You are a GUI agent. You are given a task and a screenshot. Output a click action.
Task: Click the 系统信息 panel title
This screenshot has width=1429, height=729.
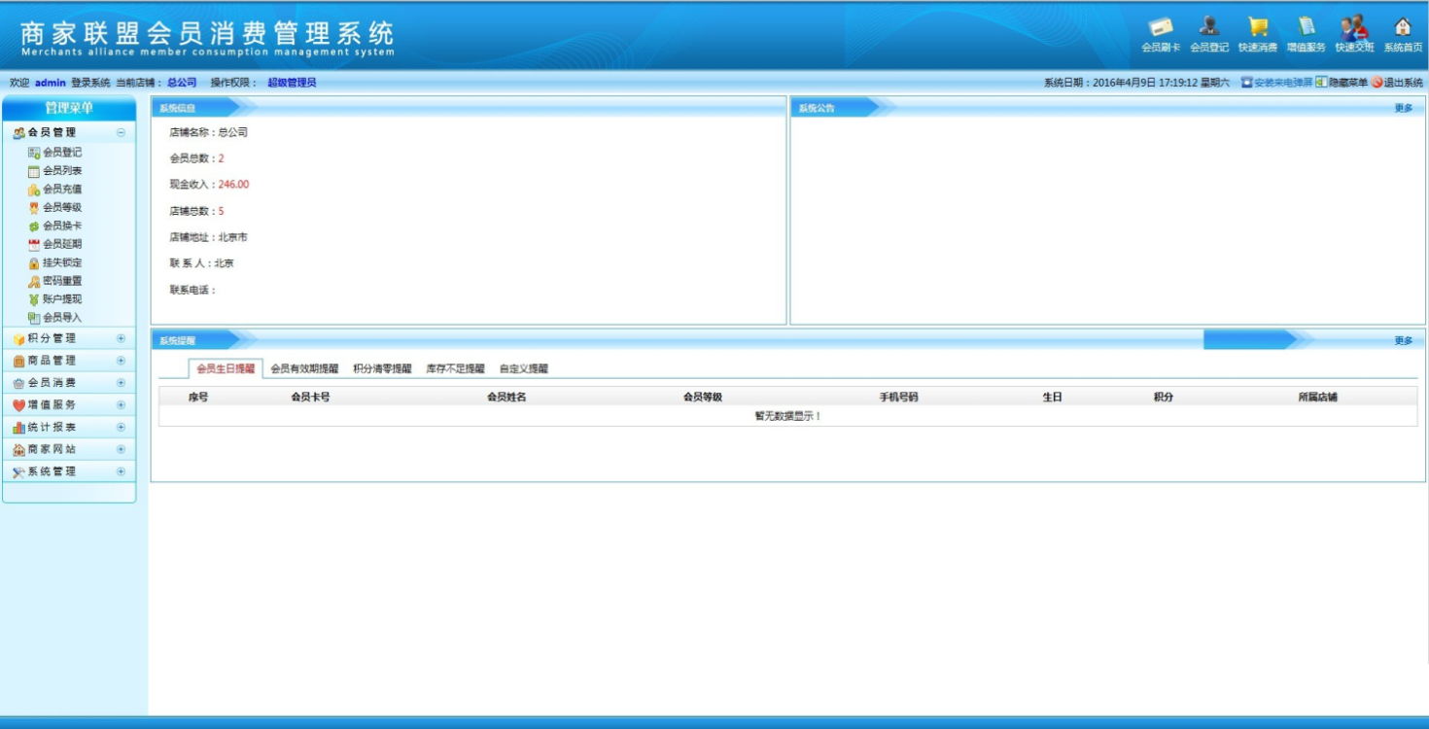177,108
